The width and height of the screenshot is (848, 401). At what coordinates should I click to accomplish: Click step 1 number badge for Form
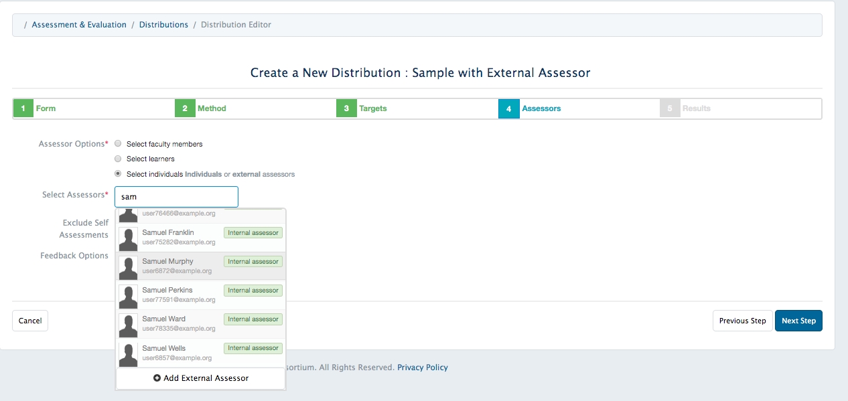tap(23, 108)
